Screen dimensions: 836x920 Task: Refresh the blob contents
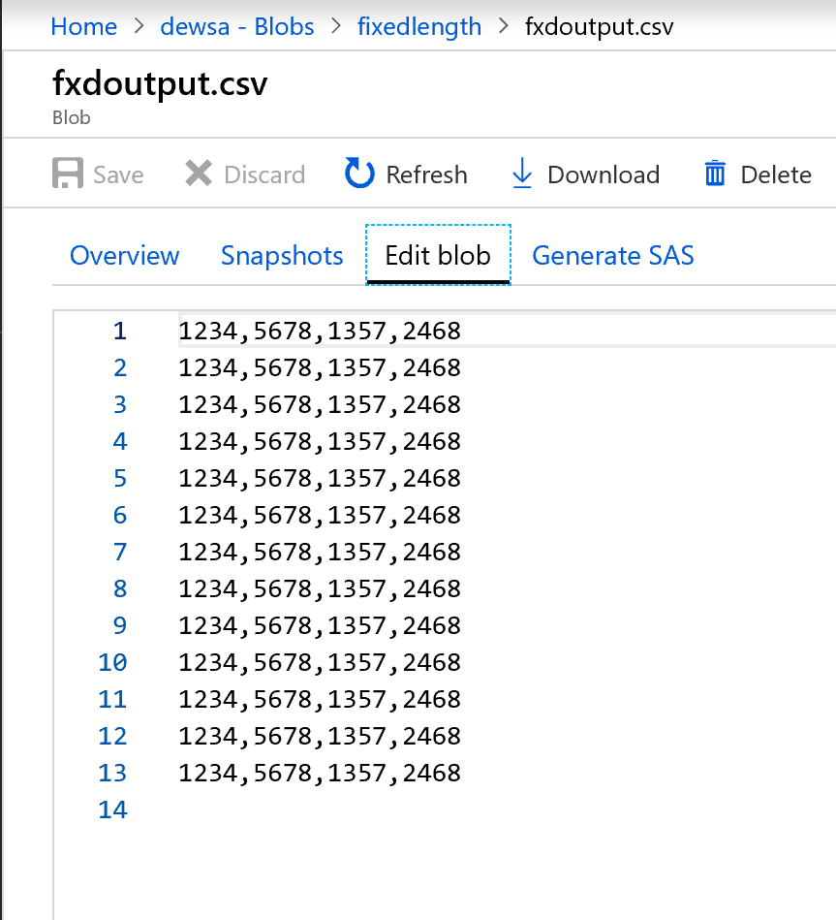coord(358,174)
